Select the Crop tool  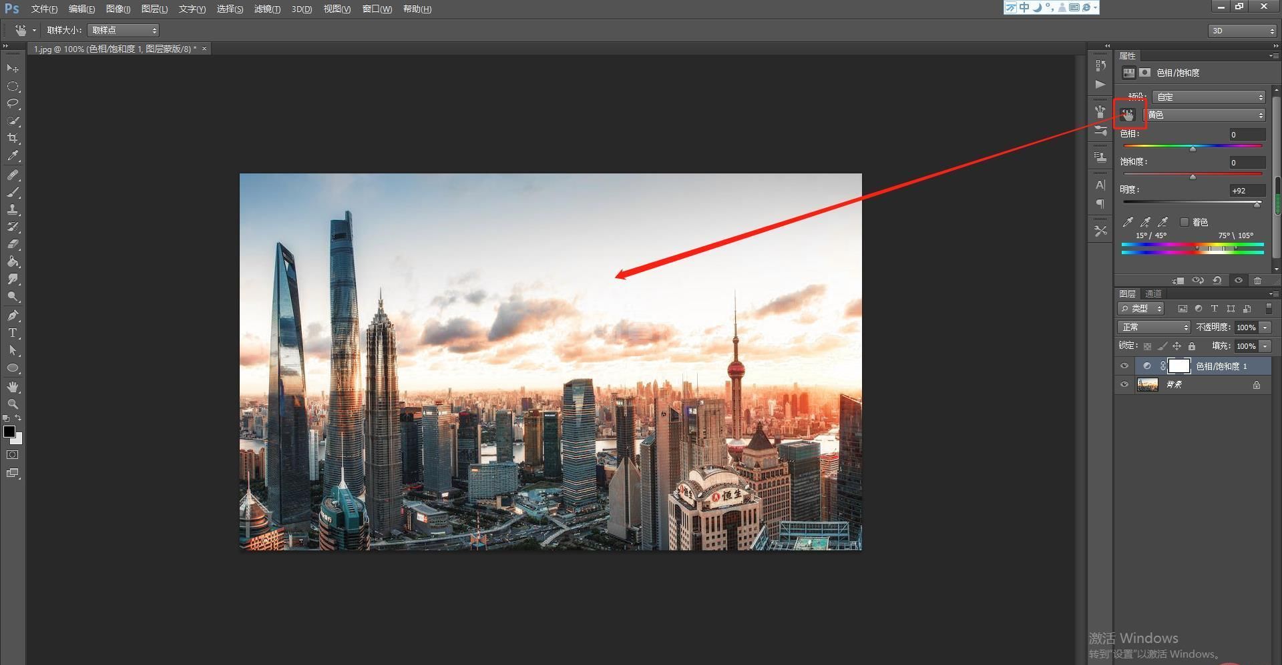[x=13, y=138]
